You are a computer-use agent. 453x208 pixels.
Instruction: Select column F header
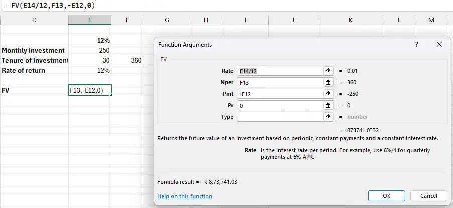[127, 20]
